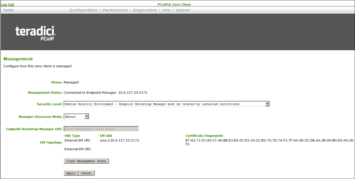Click the Apply button
355x179 pixels.
coord(71,173)
